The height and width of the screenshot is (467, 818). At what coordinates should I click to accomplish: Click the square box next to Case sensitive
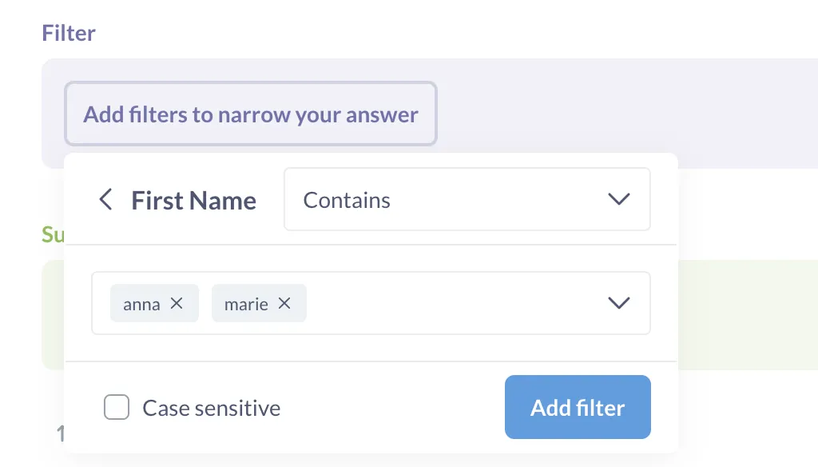[x=117, y=407]
